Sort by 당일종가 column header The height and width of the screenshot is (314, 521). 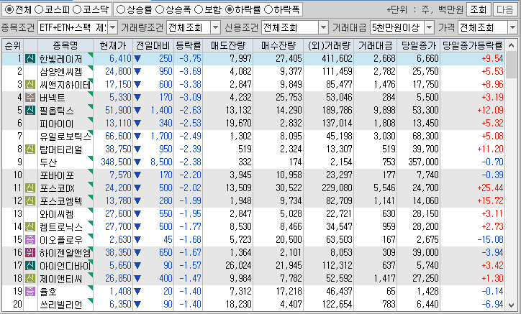pos(419,45)
